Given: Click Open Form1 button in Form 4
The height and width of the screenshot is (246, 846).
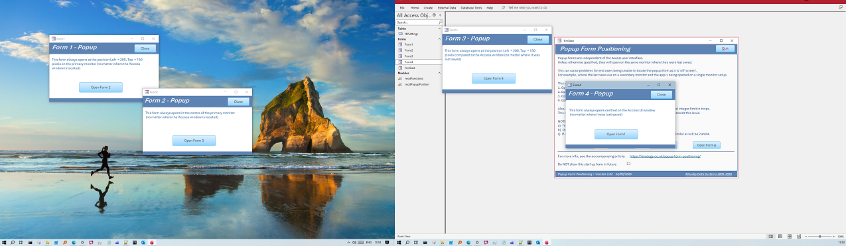Looking at the screenshot, I should click(616, 134).
